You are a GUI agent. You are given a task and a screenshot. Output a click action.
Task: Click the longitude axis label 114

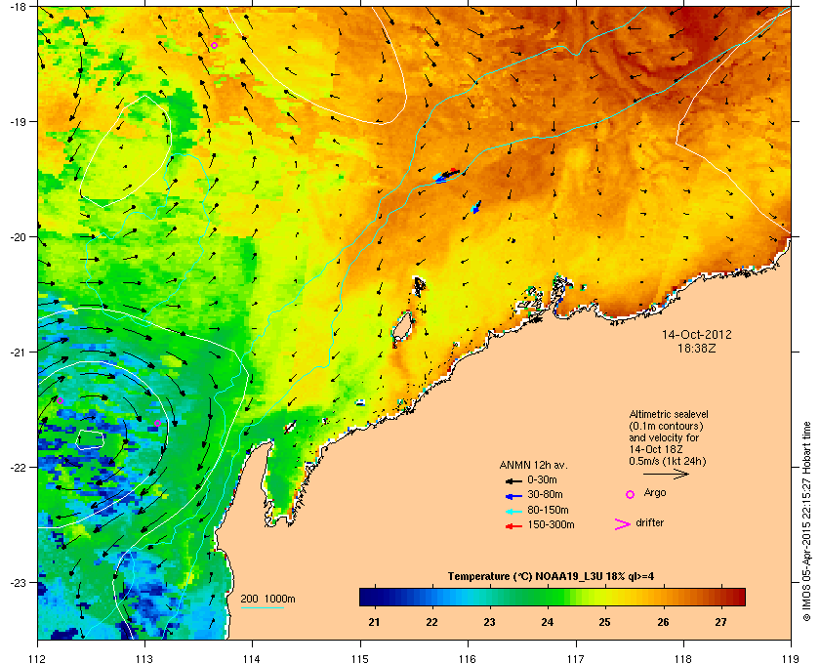pyautogui.click(x=253, y=658)
